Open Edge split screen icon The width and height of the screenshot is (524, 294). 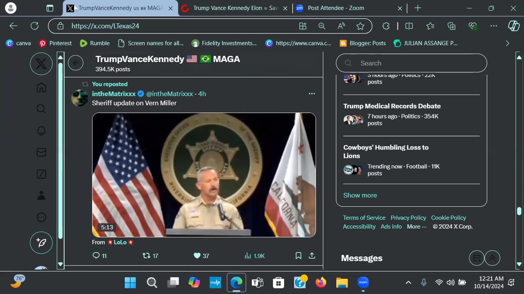(x=409, y=26)
